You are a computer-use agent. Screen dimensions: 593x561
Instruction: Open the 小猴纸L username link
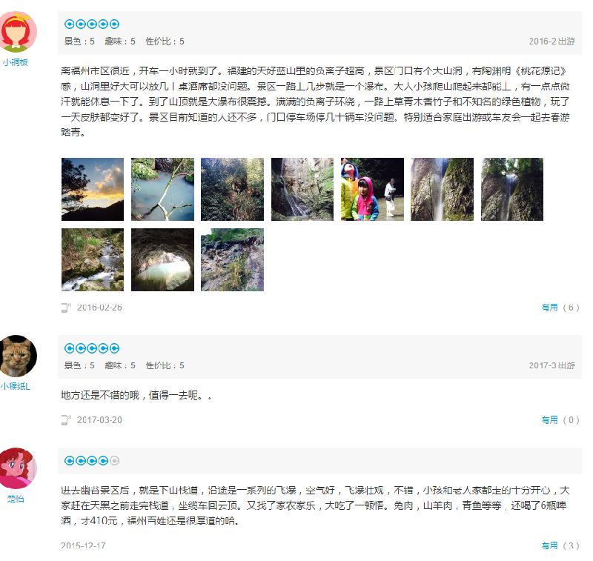click(15, 386)
